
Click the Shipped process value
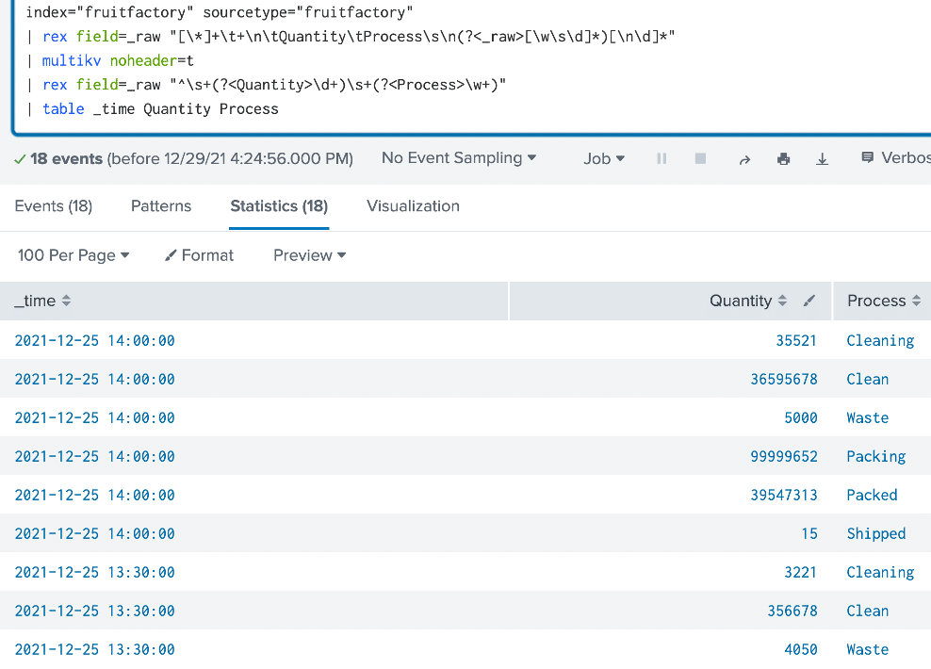pyautogui.click(x=876, y=533)
